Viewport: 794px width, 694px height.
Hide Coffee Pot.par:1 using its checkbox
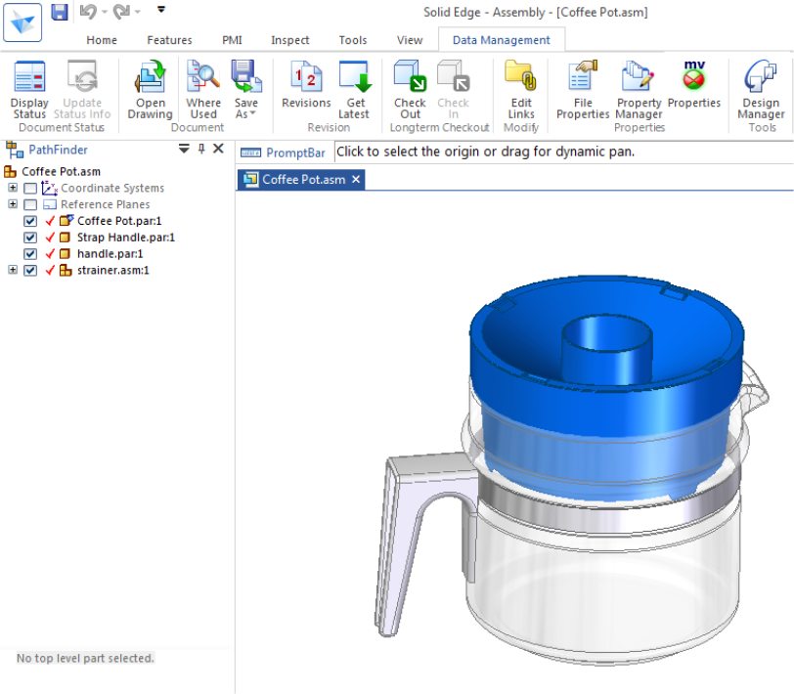coord(30,221)
